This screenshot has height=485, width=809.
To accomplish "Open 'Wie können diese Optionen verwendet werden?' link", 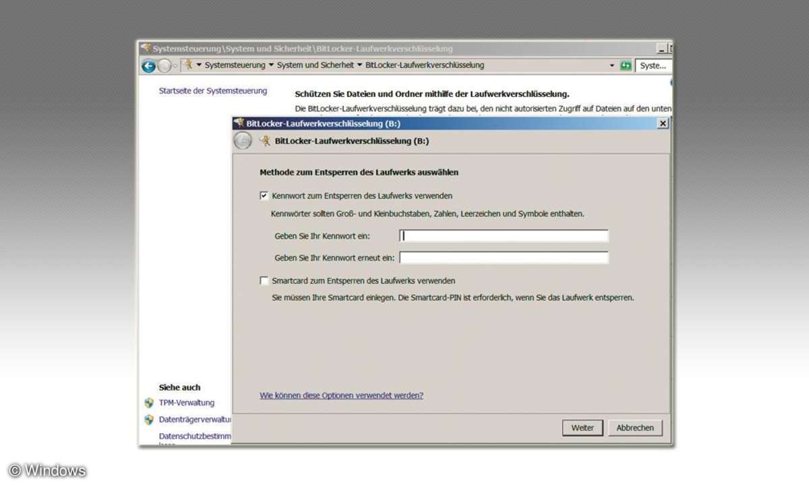I will pos(342,395).
